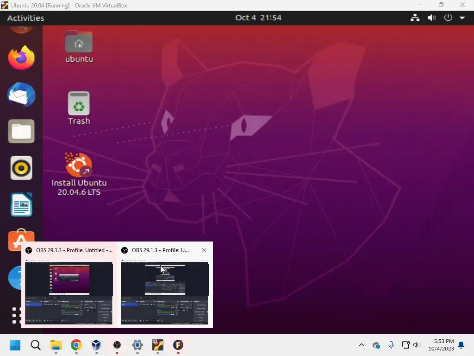Open the Files manager in dock

point(21,131)
